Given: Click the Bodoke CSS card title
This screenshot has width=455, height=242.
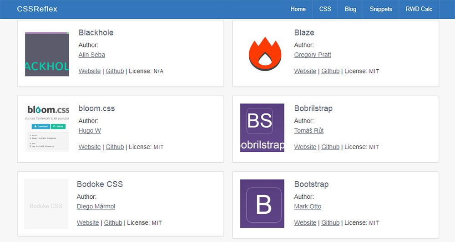Looking at the screenshot, I should 100,184.
